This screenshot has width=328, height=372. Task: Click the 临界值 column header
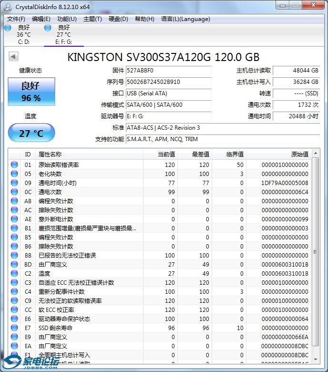click(x=229, y=155)
